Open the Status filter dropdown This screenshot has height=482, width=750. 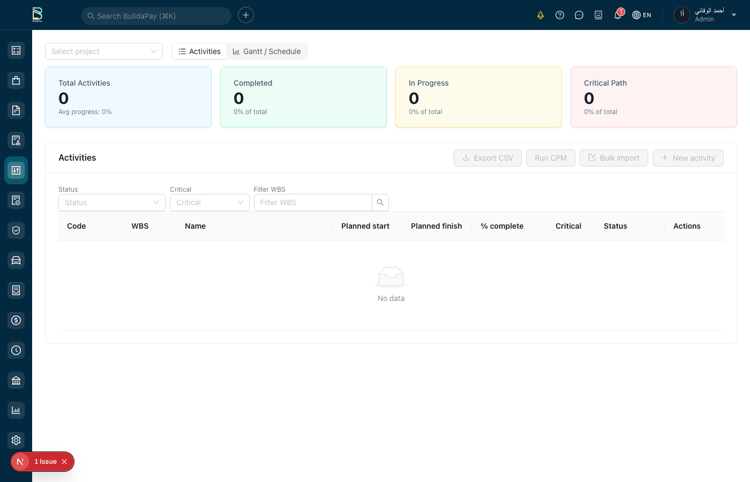pos(111,202)
